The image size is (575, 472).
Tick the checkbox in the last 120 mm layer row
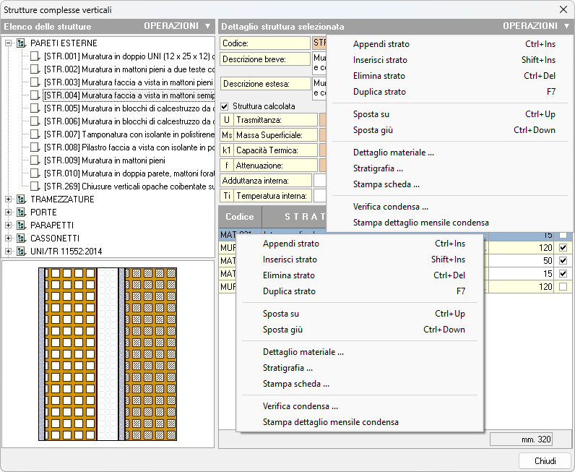(563, 287)
